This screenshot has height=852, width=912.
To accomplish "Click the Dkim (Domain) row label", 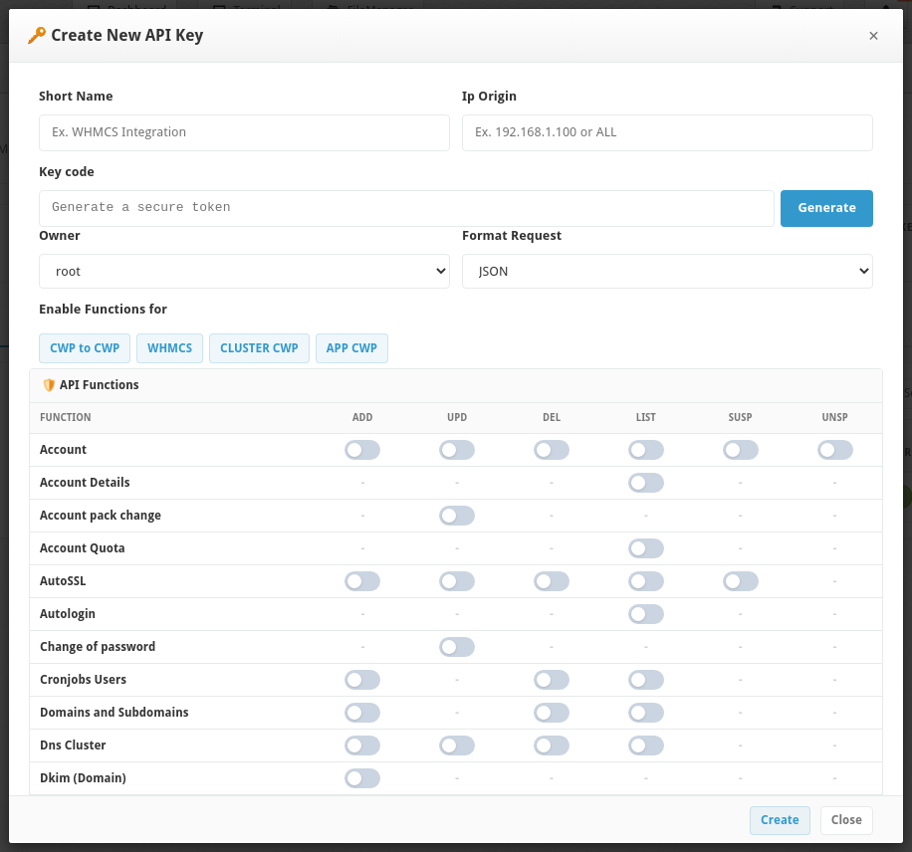I will tap(84, 778).
